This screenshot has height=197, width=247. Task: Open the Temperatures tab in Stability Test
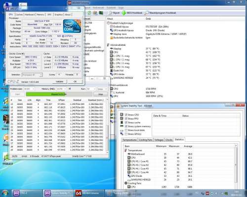[129, 140]
